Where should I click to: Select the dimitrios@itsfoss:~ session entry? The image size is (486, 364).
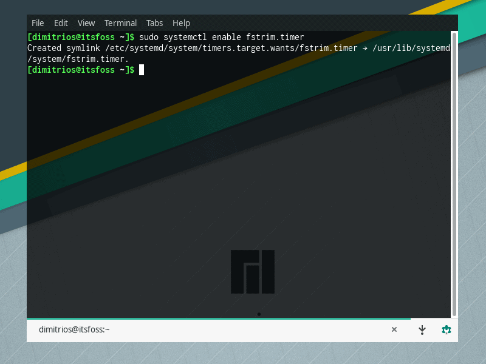click(76, 329)
